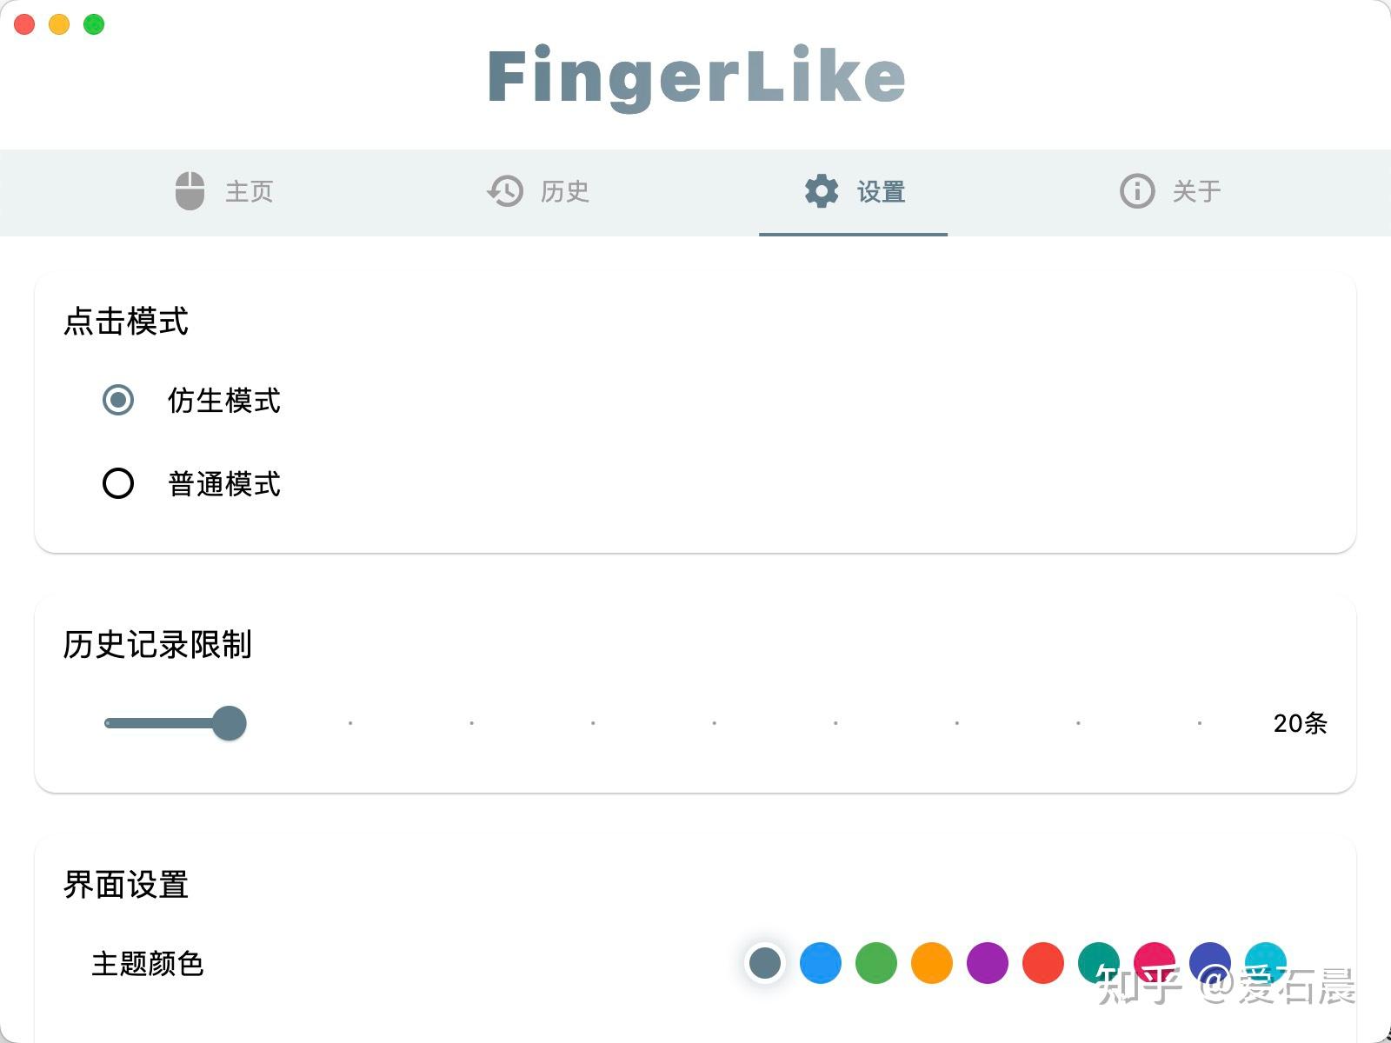Click the info icon on the 关于 tab
The image size is (1391, 1043).
tap(1135, 191)
